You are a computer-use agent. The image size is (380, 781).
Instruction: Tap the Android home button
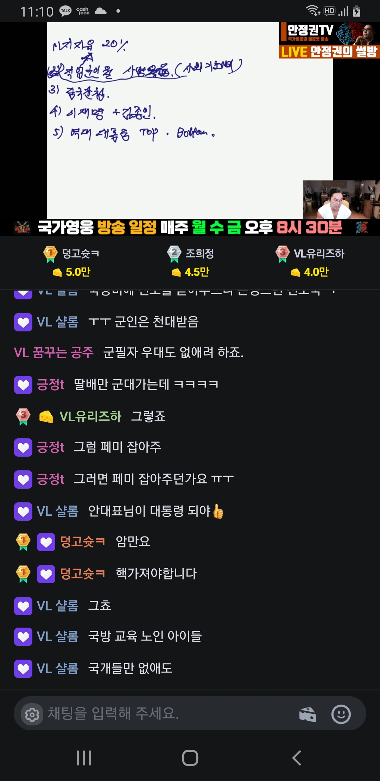point(190,758)
